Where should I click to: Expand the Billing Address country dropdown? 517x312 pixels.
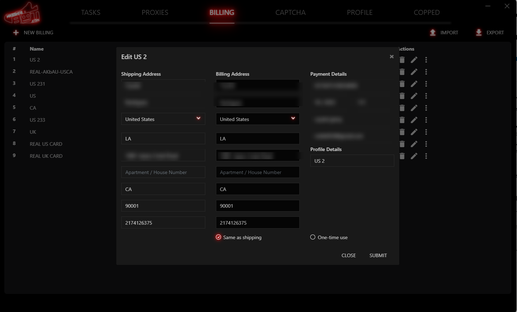click(293, 119)
